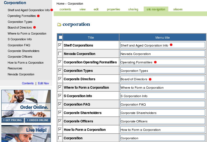Switch to the contents tab
This screenshot has width=207, height=142.
coord(65,9)
